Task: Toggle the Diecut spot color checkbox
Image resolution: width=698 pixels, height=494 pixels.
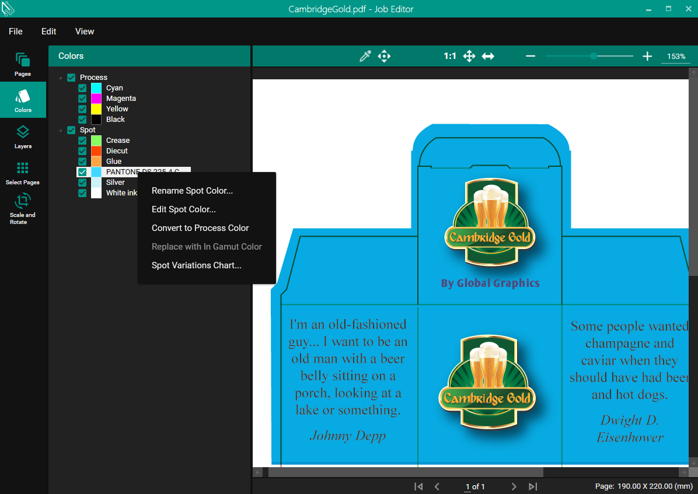Action: 82,151
